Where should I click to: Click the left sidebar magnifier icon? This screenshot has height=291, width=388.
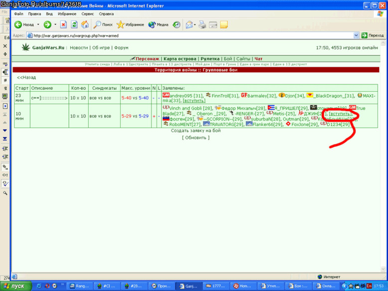click(x=5, y=193)
